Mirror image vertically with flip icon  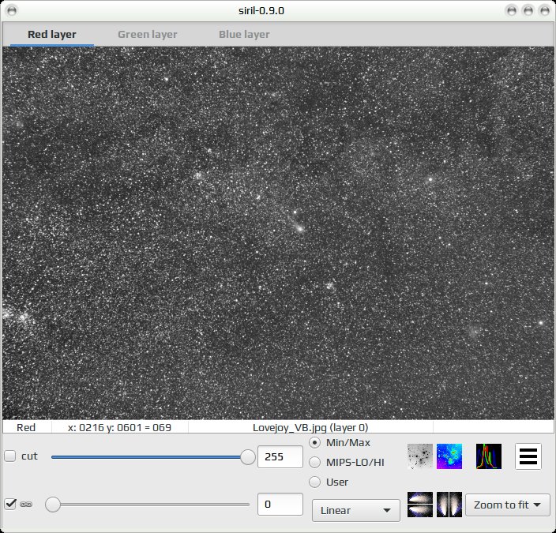(420, 505)
